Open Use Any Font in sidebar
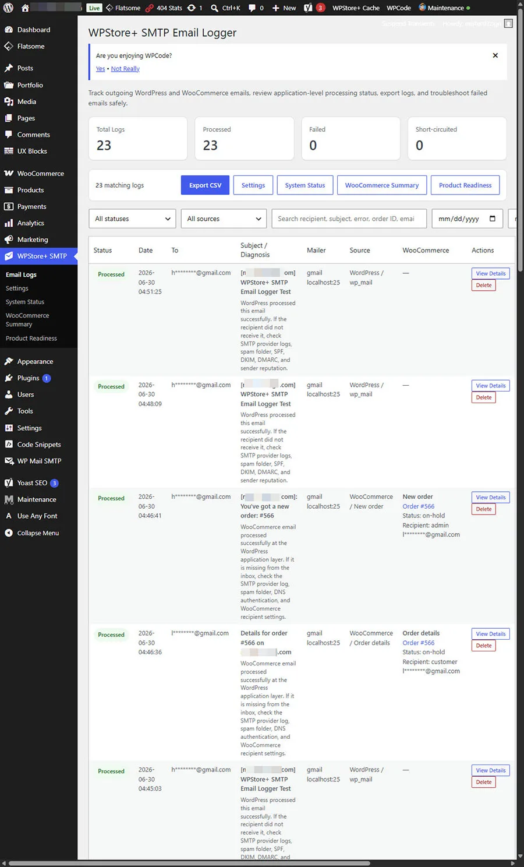Screen dimensions: 524x867 pyautogui.click(x=37, y=516)
